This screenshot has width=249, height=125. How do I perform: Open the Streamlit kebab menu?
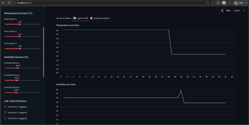pyautogui.click(x=244, y=10)
